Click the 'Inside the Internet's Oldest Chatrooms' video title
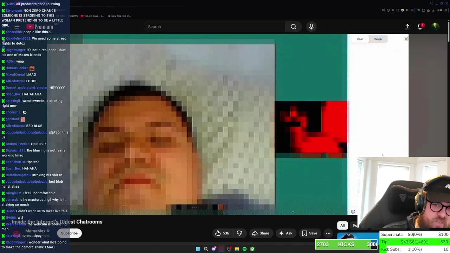The image size is (450, 253). click(57, 222)
